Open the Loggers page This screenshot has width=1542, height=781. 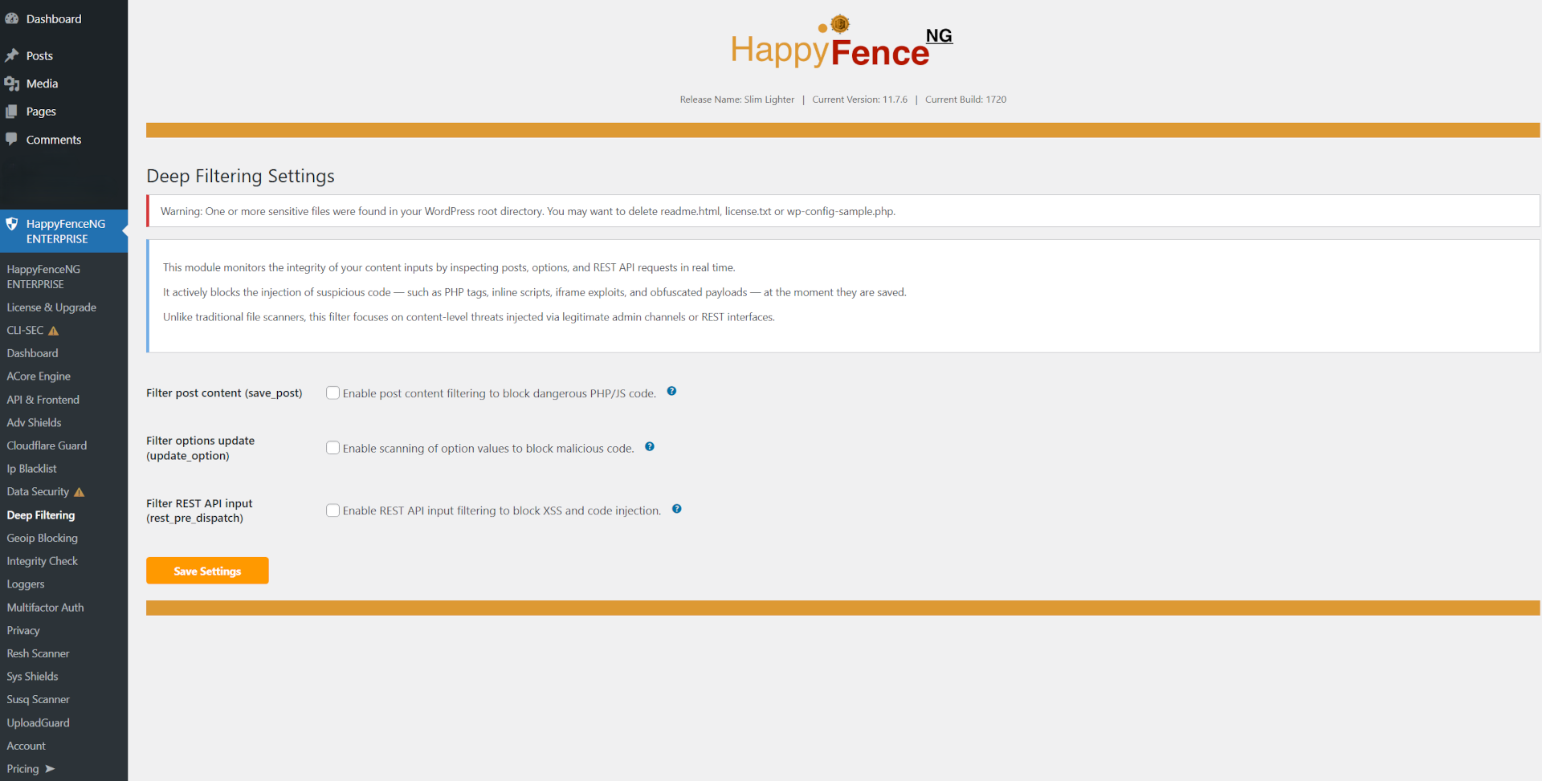pos(26,584)
